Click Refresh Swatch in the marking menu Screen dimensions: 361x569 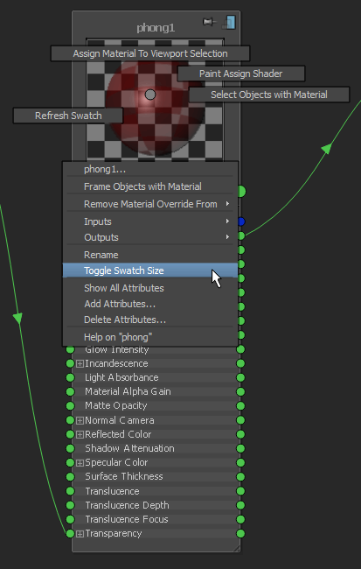(68, 116)
